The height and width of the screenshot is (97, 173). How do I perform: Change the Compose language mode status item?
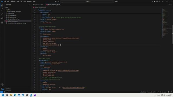(163, 92)
